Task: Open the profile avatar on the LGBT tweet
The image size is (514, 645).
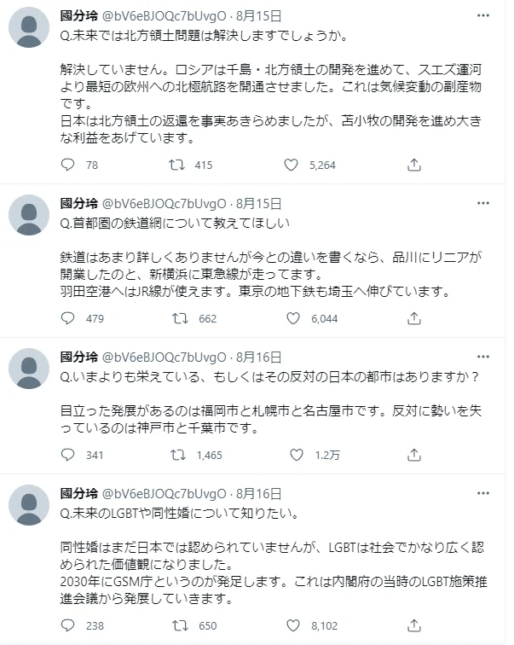Action: point(29,505)
